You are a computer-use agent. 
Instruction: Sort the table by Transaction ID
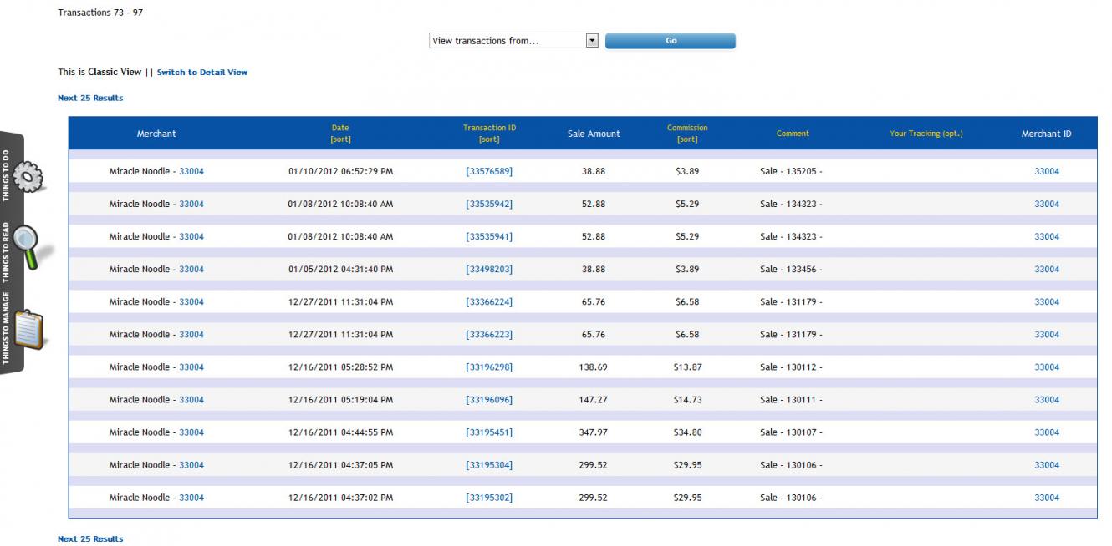pos(489,139)
